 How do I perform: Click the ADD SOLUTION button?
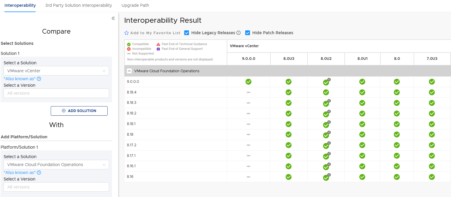79,111
